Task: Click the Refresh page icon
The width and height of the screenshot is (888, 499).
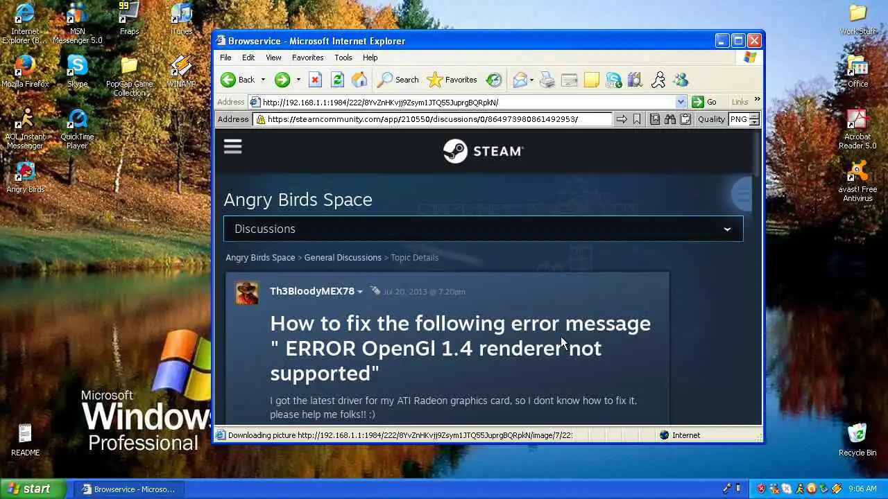Action: (x=337, y=80)
